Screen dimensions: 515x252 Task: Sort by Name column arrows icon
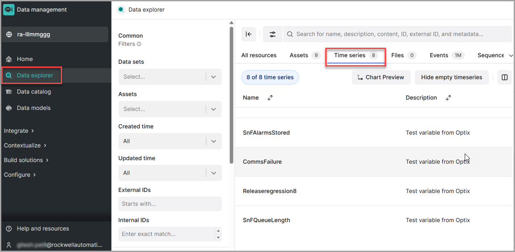point(270,98)
